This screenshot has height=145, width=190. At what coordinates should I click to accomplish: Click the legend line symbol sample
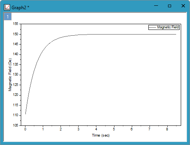coord(152,27)
